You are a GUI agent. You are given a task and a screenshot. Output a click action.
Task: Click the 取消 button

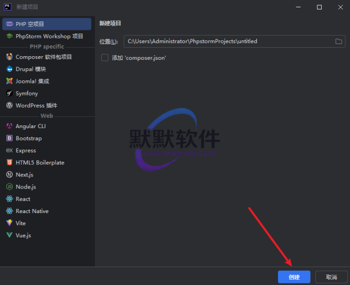click(331, 277)
